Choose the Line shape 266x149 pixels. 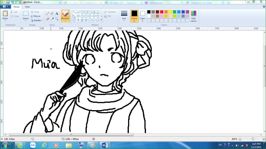click(74, 12)
